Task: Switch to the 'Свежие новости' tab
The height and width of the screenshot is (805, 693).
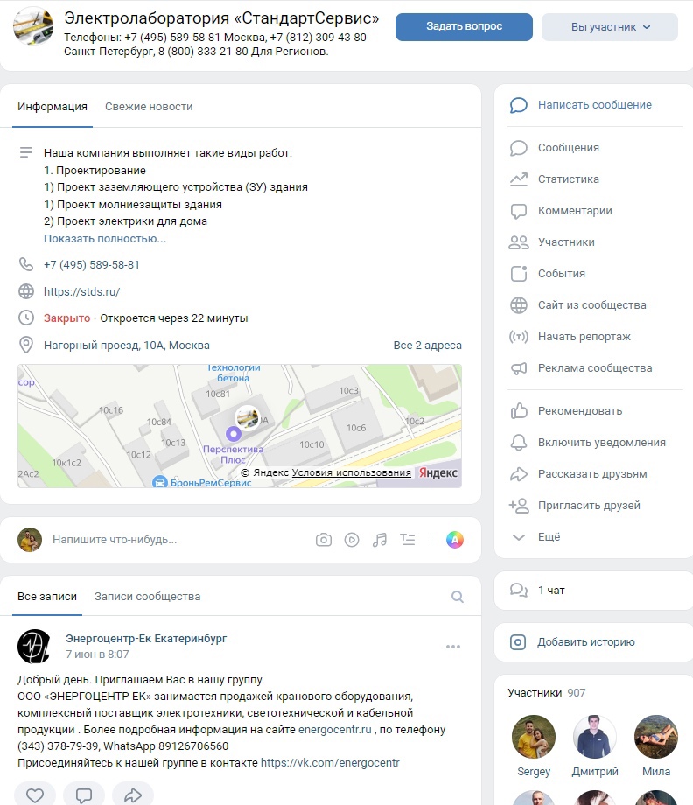Action: coord(149,106)
